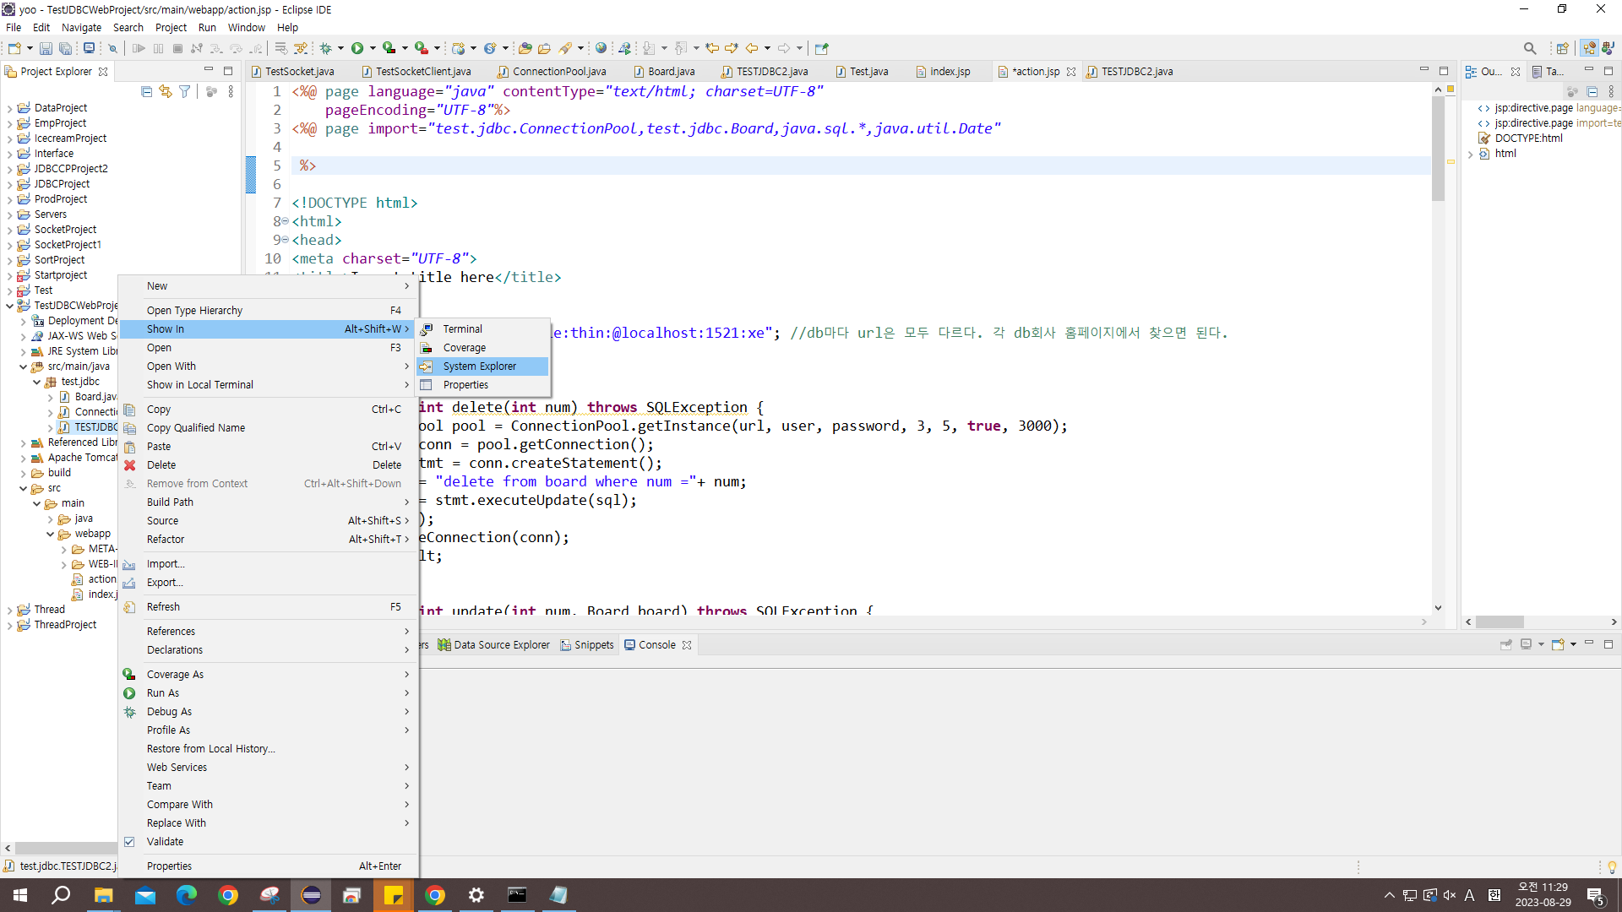Select System Explorer in the submenu
The width and height of the screenshot is (1622, 912).
coord(479,366)
